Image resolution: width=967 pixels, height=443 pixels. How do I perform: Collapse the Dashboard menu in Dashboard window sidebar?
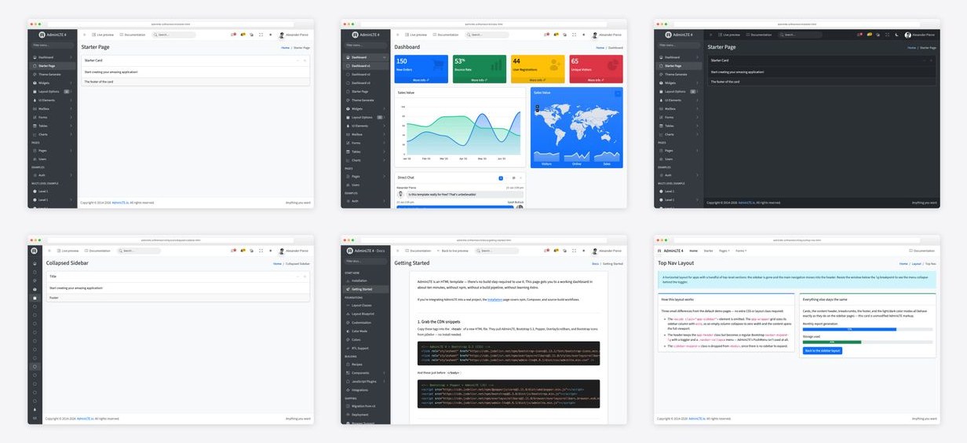pos(366,57)
